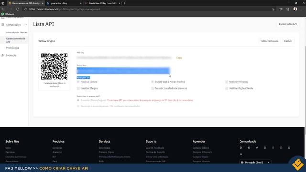The image size is (306, 172).
Task: Toggle Permitir Transferência Universal checkbox
Action: (x=153, y=88)
